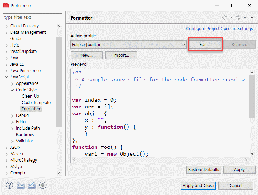This screenshot has height=195, width=258.
Task: Click the import preferences icon
Action: (x=21, y=185)
